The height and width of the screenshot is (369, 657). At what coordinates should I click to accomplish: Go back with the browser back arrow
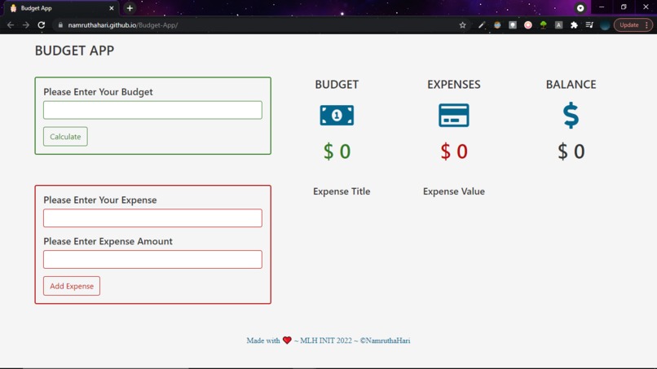(x=11, y=25)
